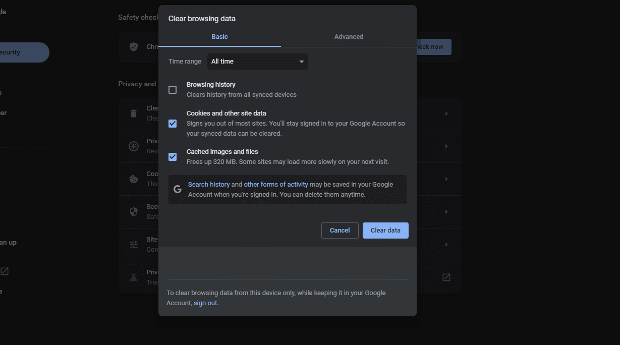Viewport: 620px width, 345px height.
Task: Switch to the Basic tab
Action: 220,37
